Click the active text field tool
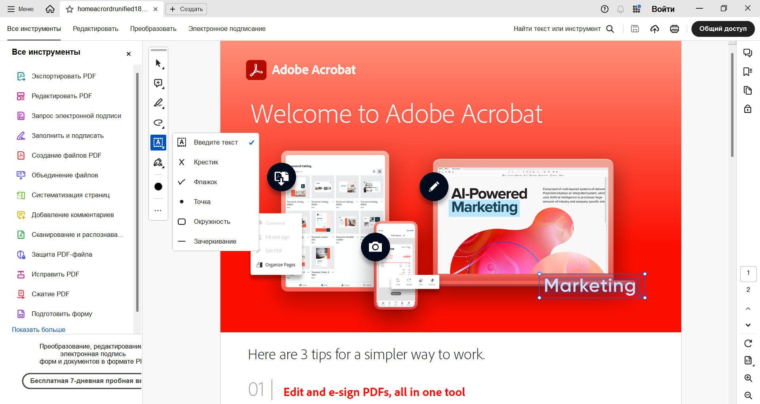Image resolution: width=760 pixels, height=404 pixels. 158,143
